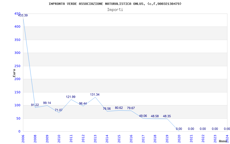230x144 pixels.
Task: Select the 76.56 data label
Action: pyautogui.click(x=107, y=109)
